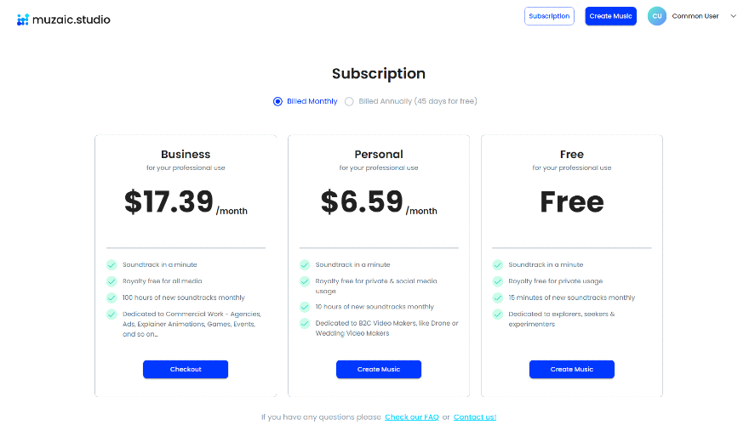Click checkmark next to '10 hours of new soundtracks monthly'
The image size is (755, 425).
click(305, 306)
